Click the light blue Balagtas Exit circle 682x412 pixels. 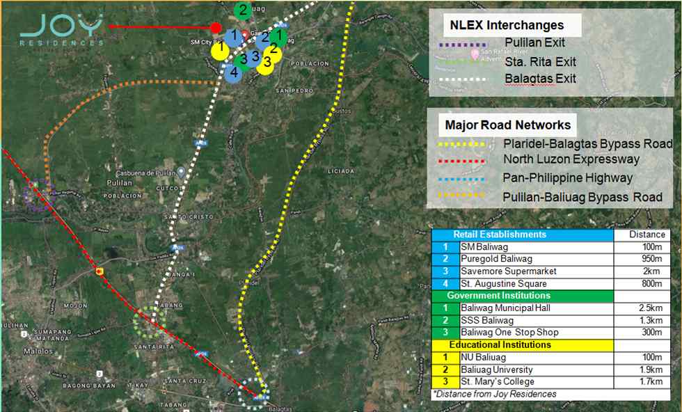coord(254,394)
